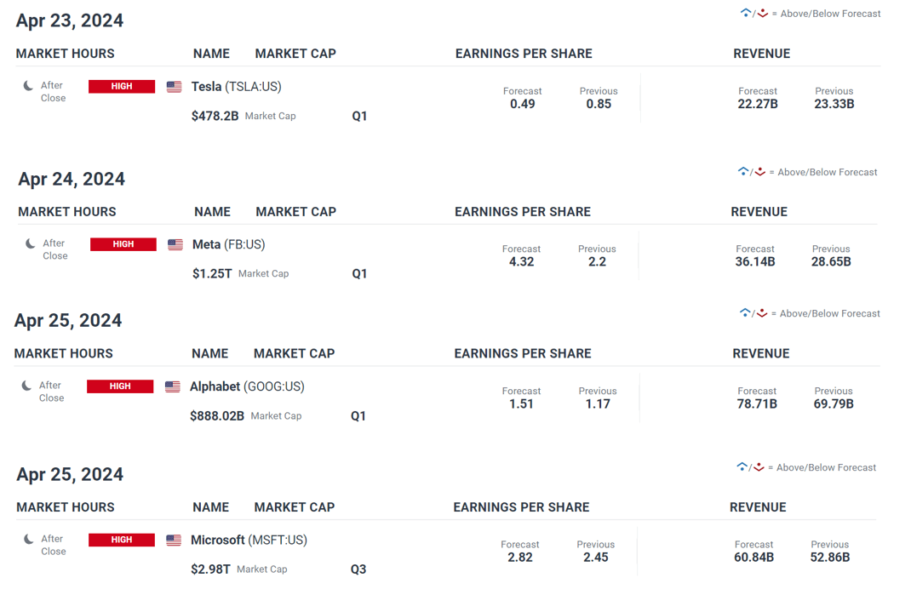Viewport: 911px width, 595px height.
Task: Click the red HIGH badge for Microsoft
Action: [x=122, y=540]
